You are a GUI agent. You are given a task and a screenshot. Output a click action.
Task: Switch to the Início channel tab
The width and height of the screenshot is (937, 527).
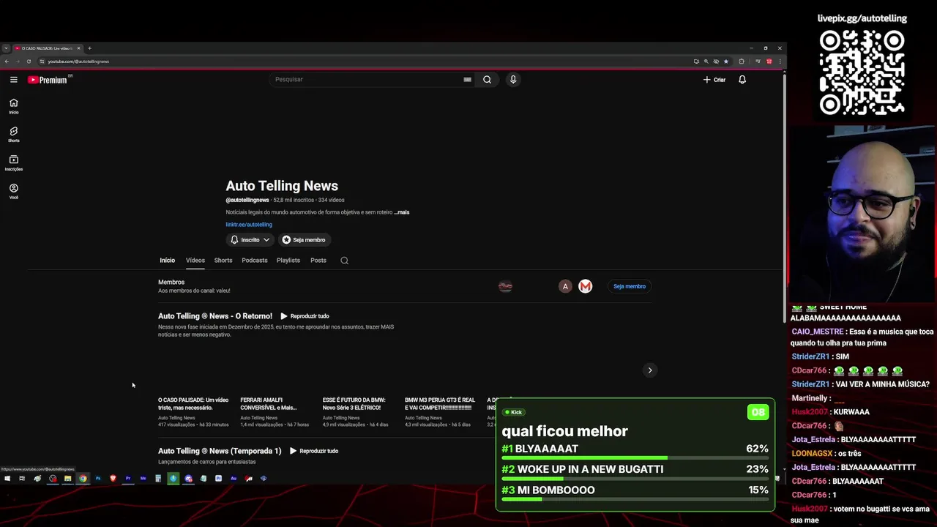click(x=168, y=261)
